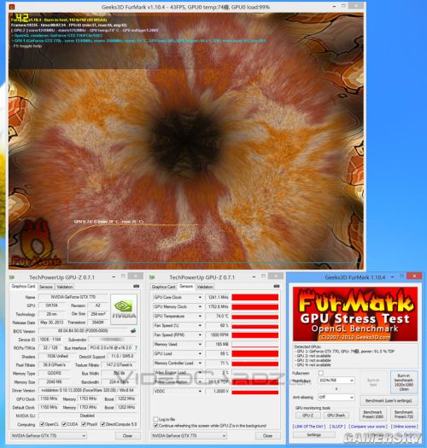The width and height of the screenshot is (427, 448).
Task: Toggle the OpenCL checkbox
Action: click(42, 424)
